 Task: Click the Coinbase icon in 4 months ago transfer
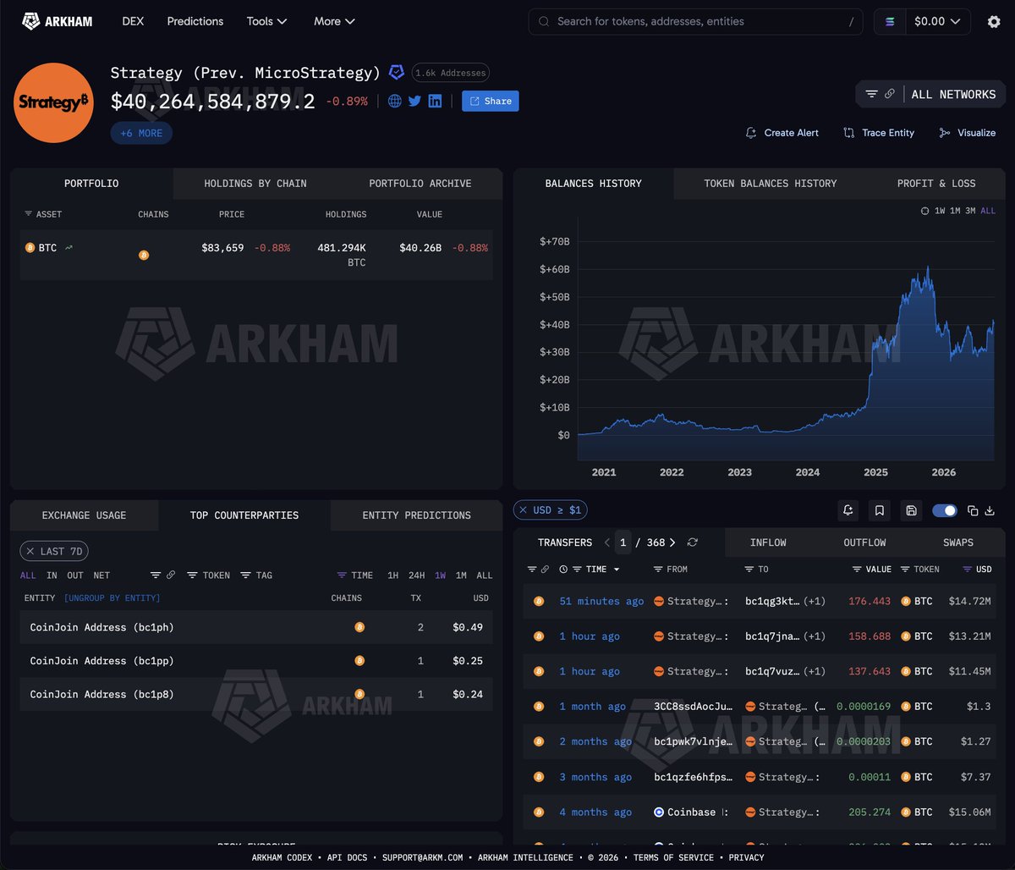659,812
